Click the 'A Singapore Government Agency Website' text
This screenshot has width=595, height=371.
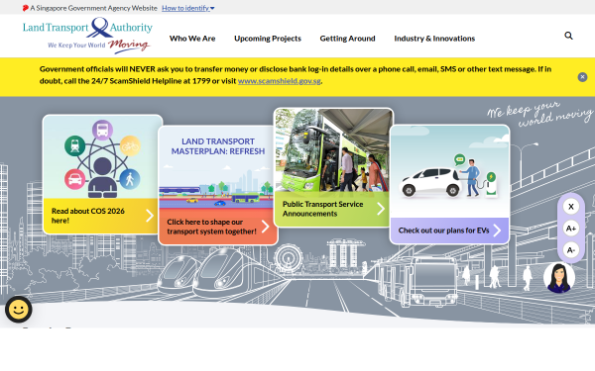coord(93,8)
